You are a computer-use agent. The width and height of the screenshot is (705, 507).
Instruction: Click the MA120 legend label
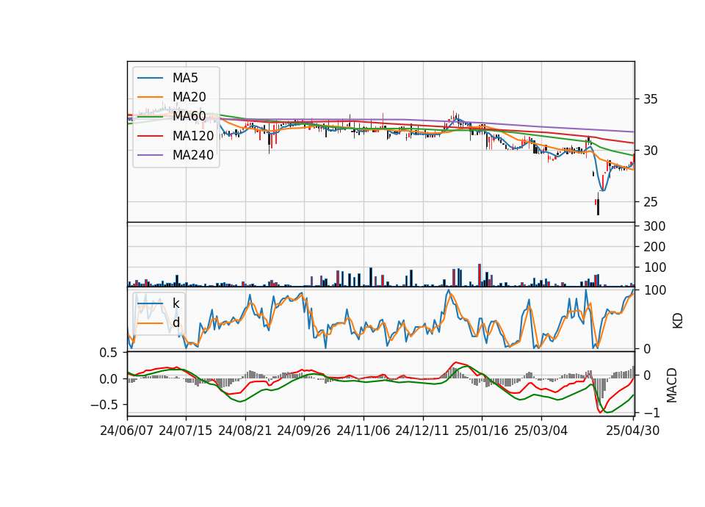193,136
